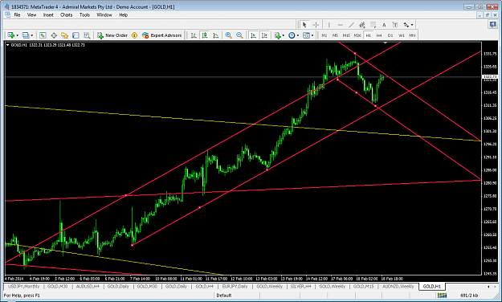Open the Charts menu

[x=67, y=14]
